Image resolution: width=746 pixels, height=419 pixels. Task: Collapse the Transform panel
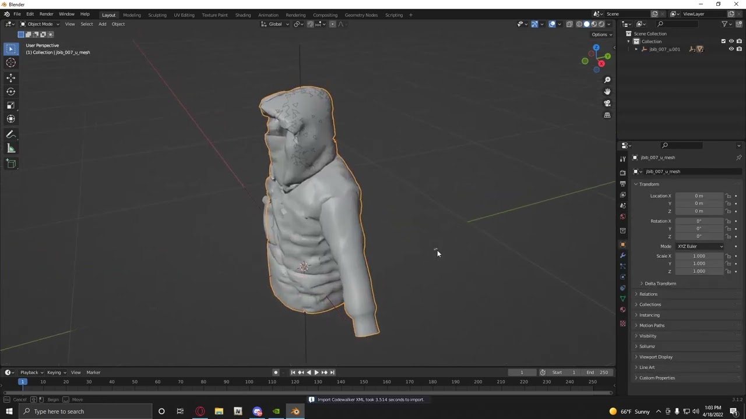649,184
